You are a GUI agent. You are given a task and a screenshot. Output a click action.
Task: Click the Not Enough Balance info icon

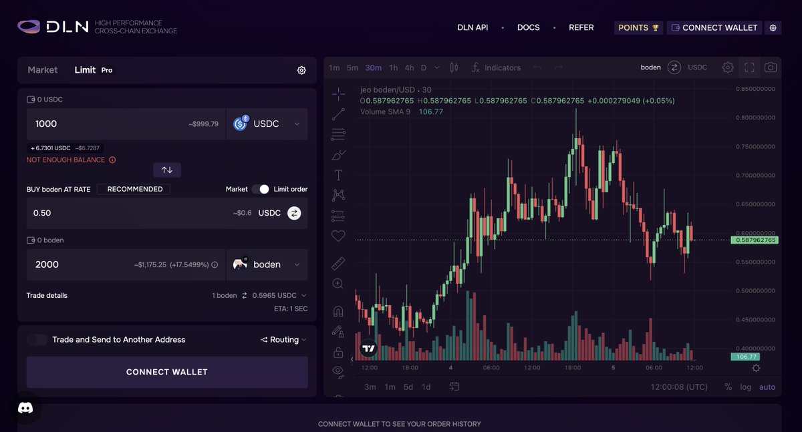112,160
